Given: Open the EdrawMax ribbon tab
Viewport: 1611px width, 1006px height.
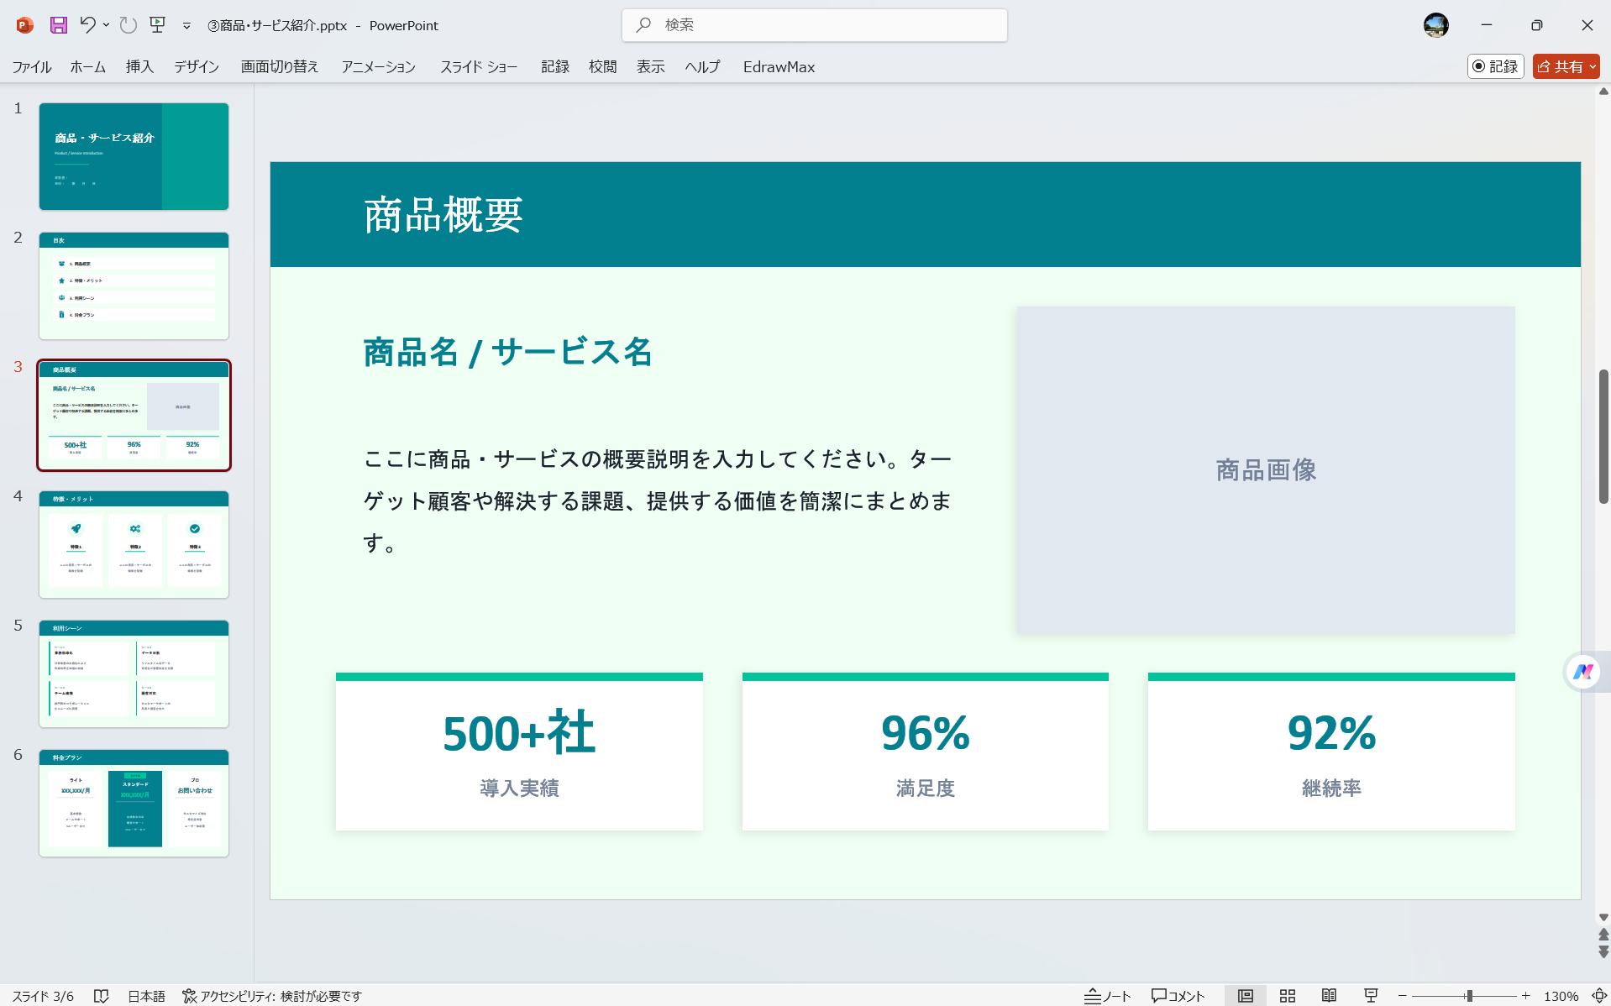Looking at the screenshot, I should 778,66.
